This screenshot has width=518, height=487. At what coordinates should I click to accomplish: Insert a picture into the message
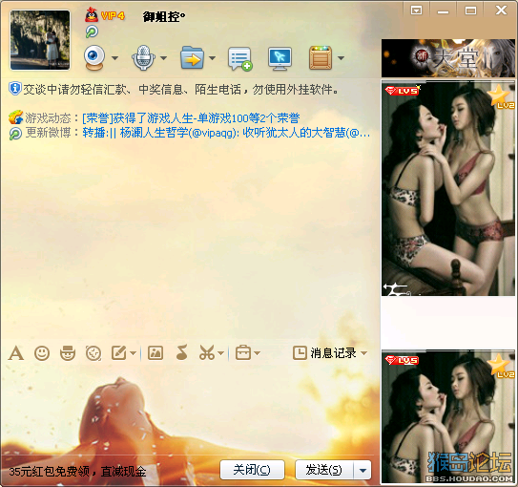click(x=155, y=353)
